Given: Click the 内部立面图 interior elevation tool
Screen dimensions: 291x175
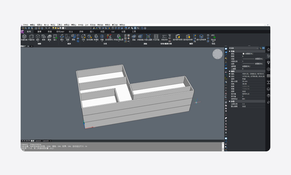Looking at the screenshot, I should (148, 37).
